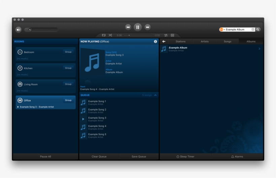Image resolution: width=276 pixels, height=178 pixels.
Task: Skip to previous track
Action: click(128, 27)
